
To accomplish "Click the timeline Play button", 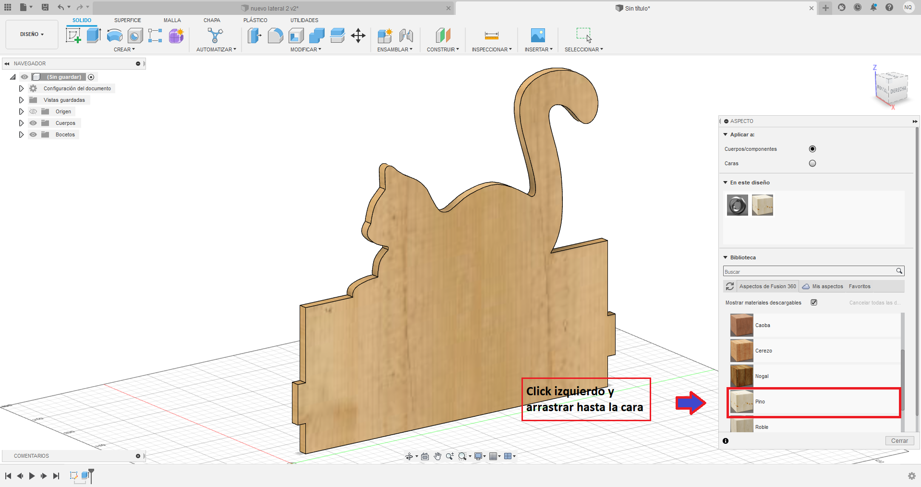I will [32, 476].
